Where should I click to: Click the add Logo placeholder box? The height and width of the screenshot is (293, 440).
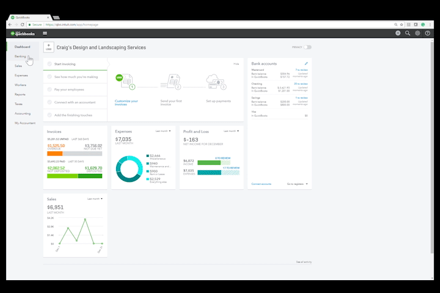(48, 47)
